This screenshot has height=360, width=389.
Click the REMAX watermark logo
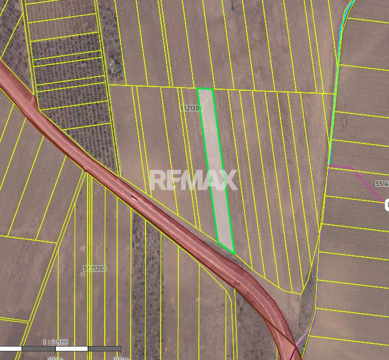[193, 181]
